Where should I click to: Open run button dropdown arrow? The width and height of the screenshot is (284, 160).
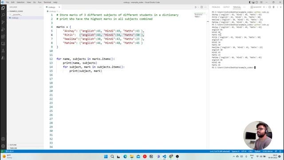198,7
